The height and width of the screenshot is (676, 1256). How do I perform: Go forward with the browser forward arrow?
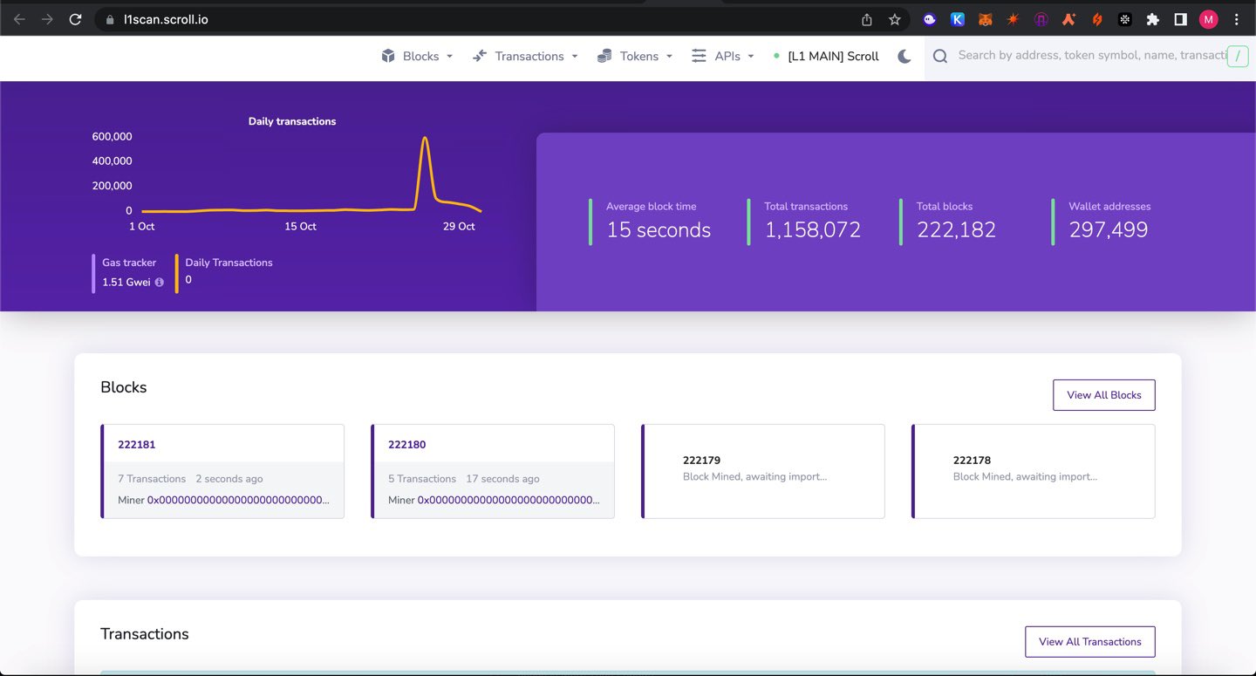47,19
